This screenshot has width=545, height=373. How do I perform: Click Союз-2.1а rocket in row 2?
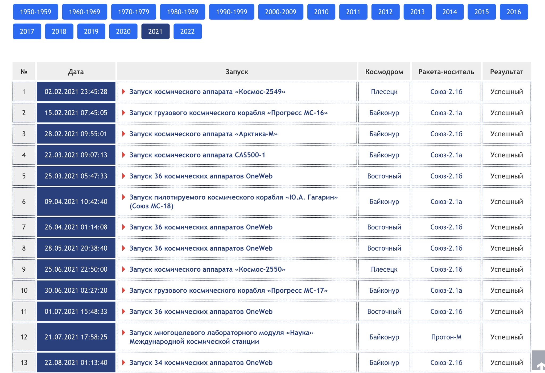click(x=446, y=113)
